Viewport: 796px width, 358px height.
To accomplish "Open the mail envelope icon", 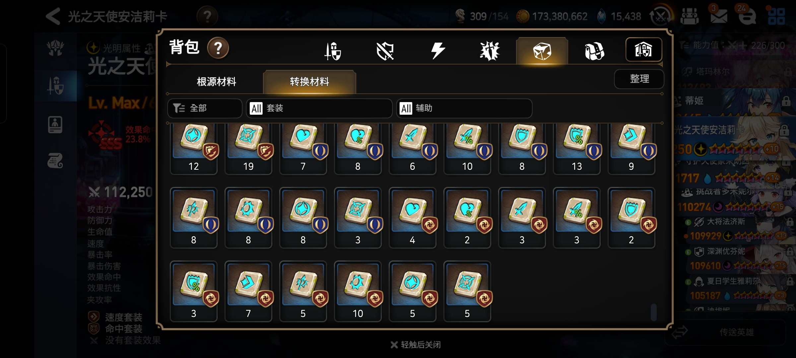I will (x=719, y=16).
